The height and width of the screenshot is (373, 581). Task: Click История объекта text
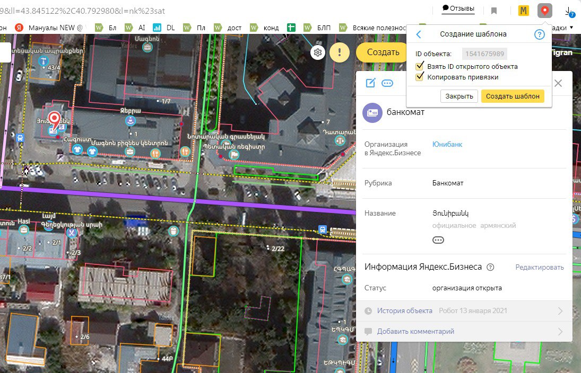pyautogui.click(x=405, y=311)
